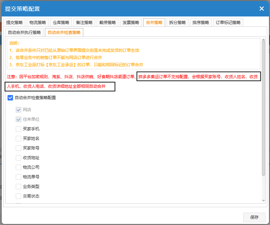Select the 自动合并检查策略 sub-tab
The width and height of the screenshot is (270, 225).
[64, 33]
